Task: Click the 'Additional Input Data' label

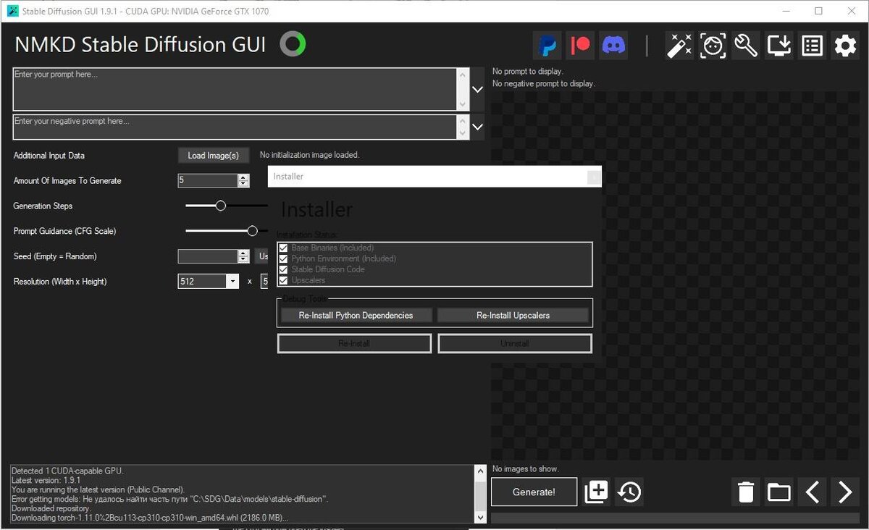Action: coord(49,156)
